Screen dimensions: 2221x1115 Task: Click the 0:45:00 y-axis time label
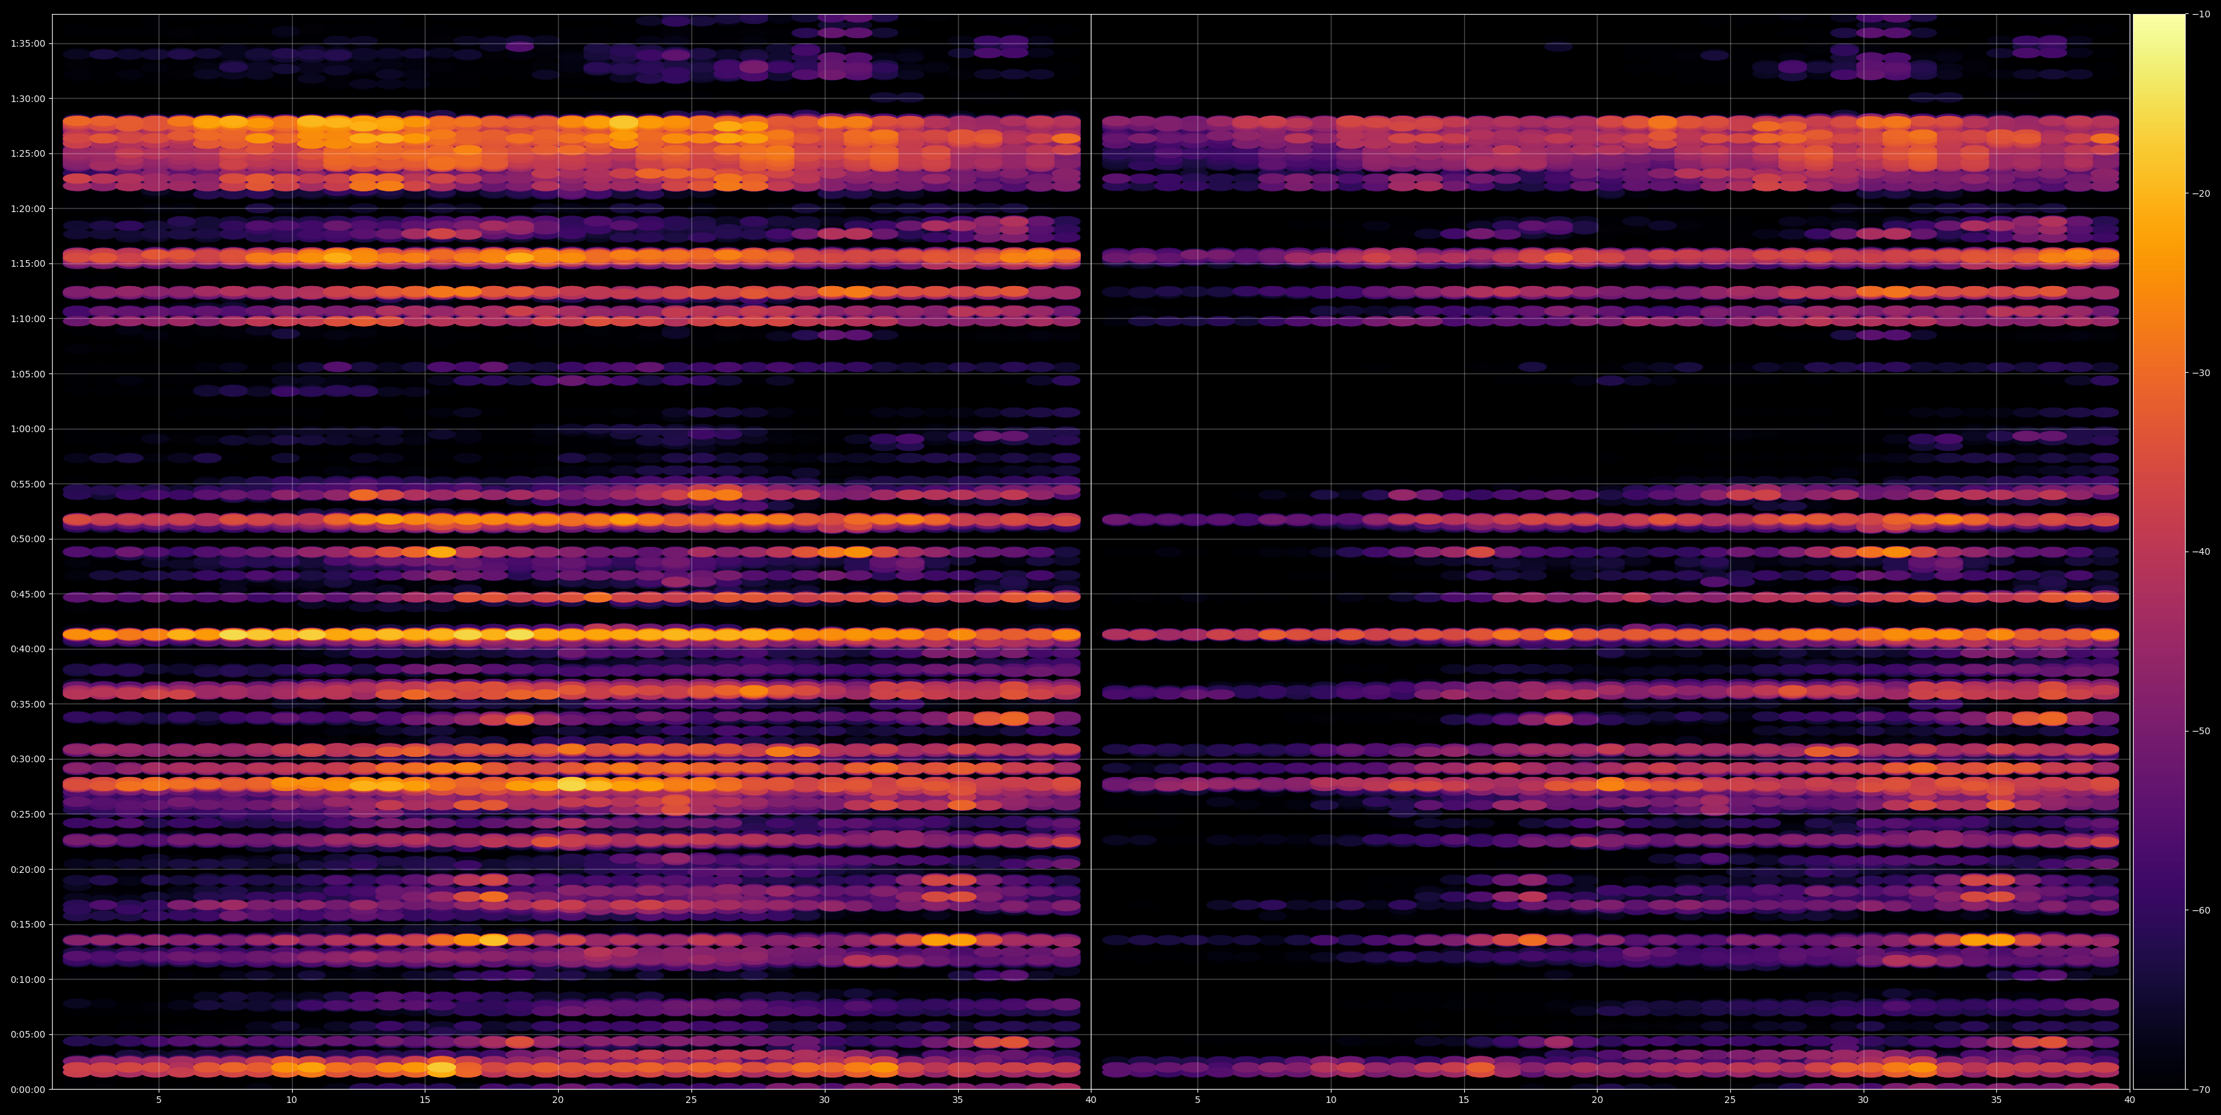tap(27, 594)
